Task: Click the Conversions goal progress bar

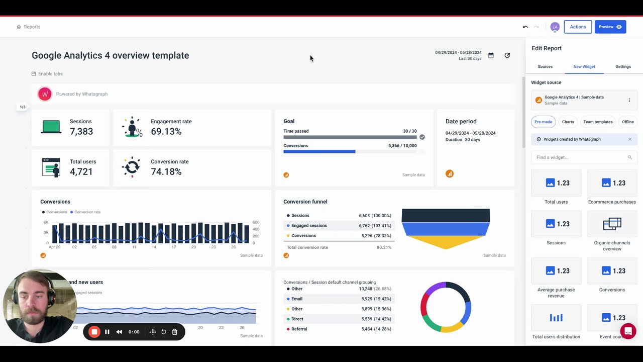Action: pyautogui.click(x=350, y=151)
